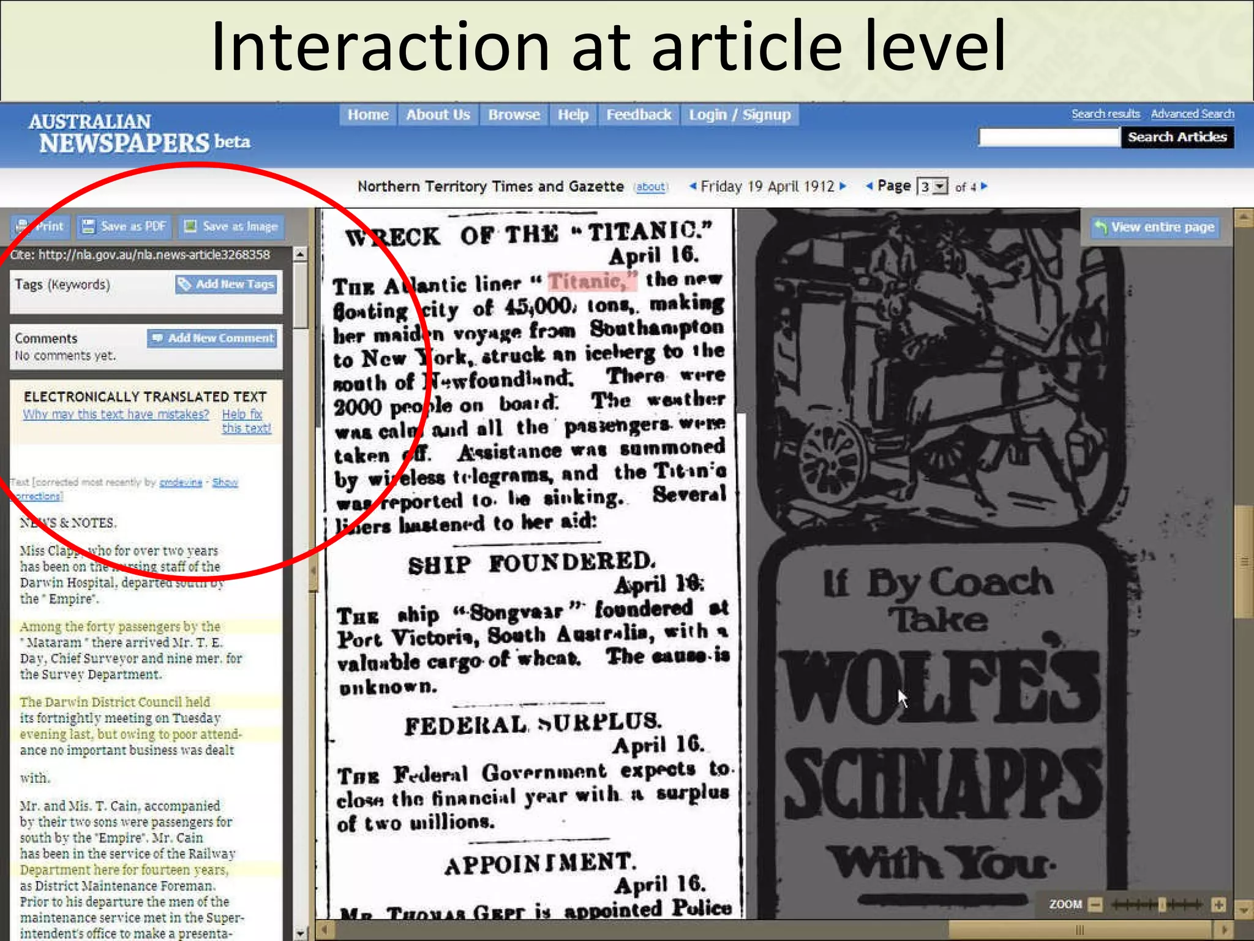This screenshot has width=1254, height=941.
Task: Click 'Help fix this text!' link
Action: (246, 421)
